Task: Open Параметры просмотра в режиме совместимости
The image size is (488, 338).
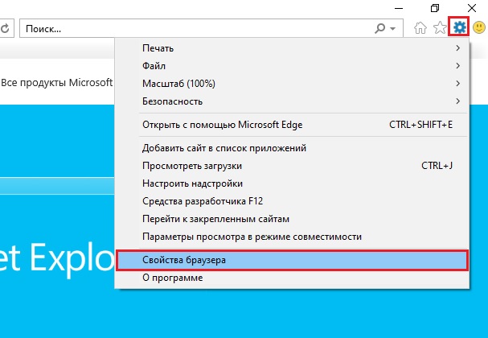Action: coord(292,237)
